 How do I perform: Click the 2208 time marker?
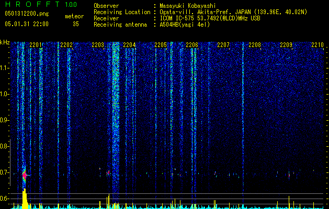click(x=255, y=45)
